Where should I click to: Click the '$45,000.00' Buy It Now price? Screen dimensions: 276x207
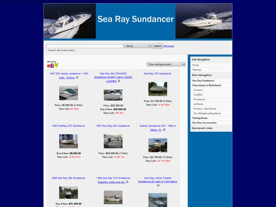pyautogui.click(x=120, y=109)
